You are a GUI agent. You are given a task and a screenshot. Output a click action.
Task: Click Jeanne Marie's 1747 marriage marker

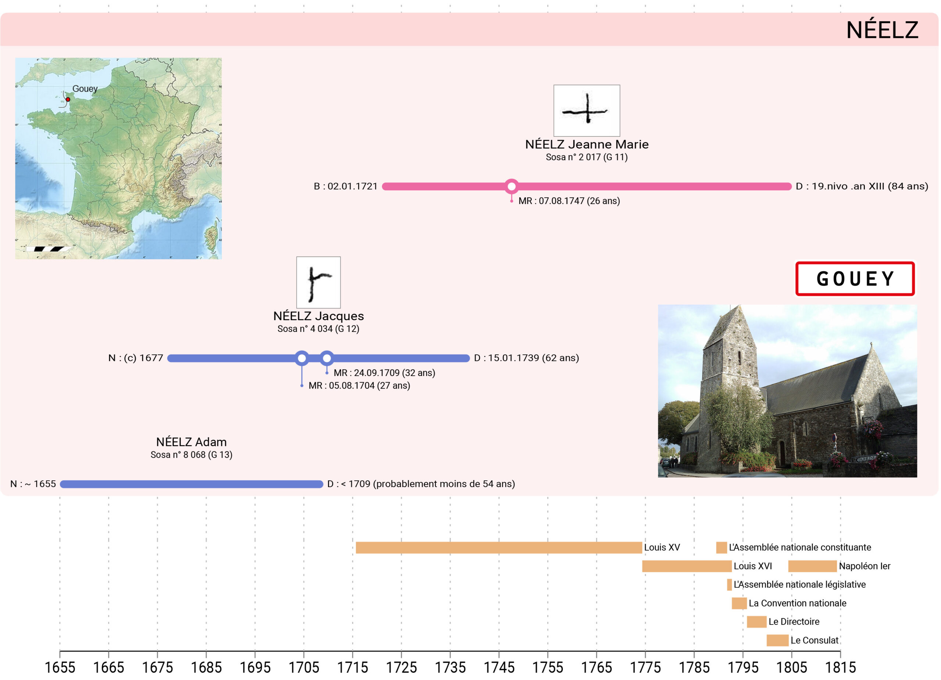click(511, 186)
